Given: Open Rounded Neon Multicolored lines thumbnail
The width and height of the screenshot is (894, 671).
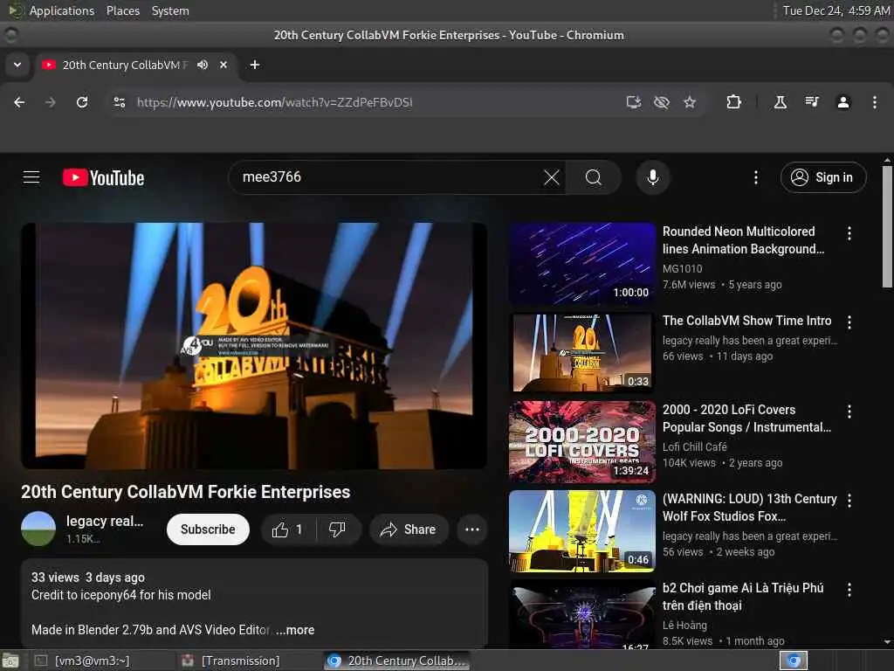Looking at the screenshot, I should coord(582,264).
